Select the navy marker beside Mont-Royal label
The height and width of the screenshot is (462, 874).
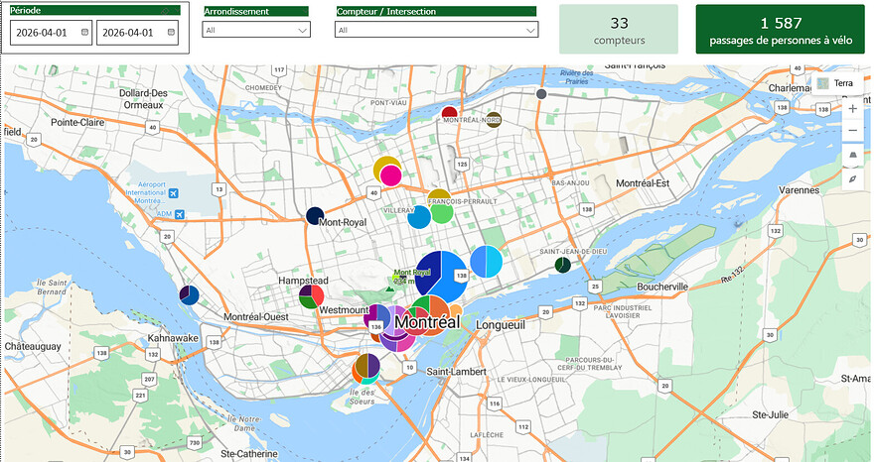point(315,216)
